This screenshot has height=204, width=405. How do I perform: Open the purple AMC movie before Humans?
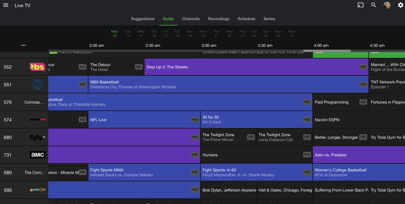[x=124, y=155]
